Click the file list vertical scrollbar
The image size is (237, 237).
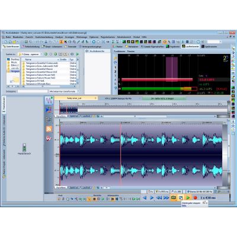[x=78, y=72]
